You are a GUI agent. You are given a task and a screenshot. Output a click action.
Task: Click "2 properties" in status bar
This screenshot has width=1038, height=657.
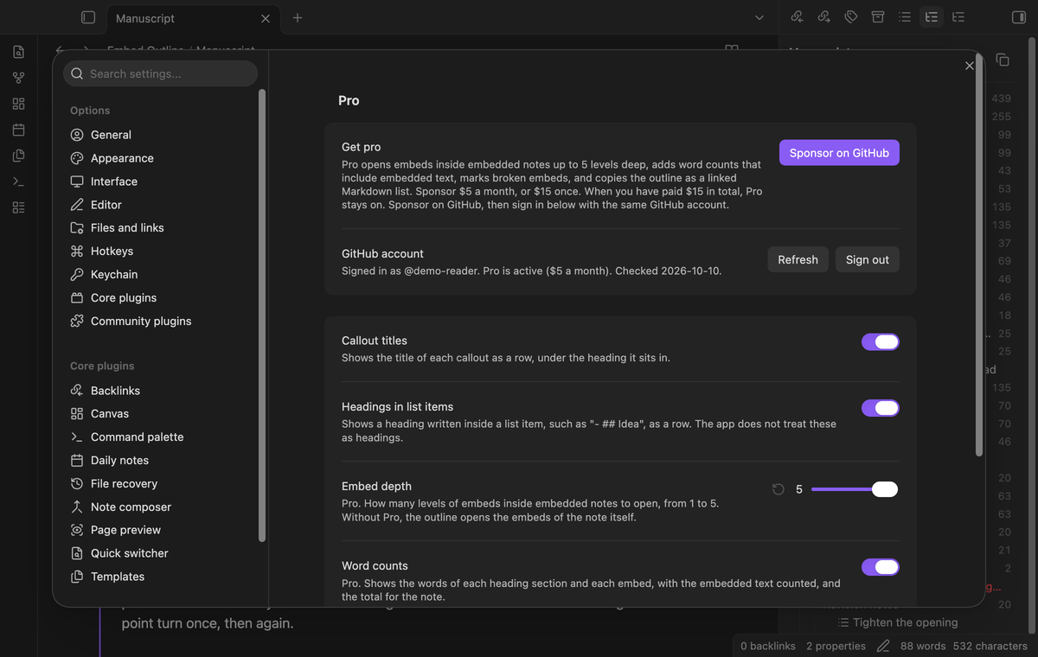[836, 646]
